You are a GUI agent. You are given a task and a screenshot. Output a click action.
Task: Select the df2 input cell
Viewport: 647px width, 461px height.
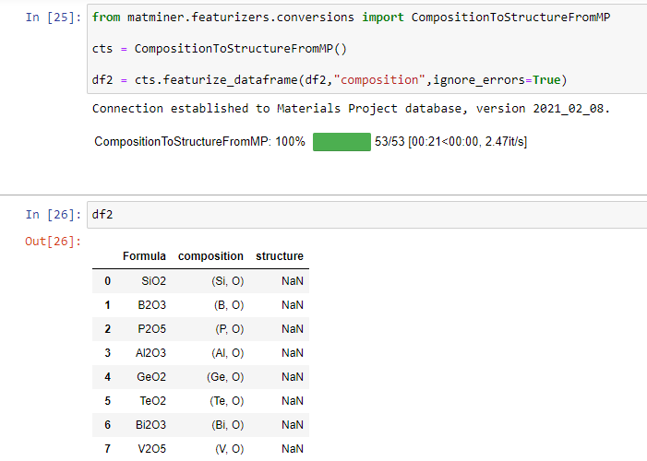[365, 215]
